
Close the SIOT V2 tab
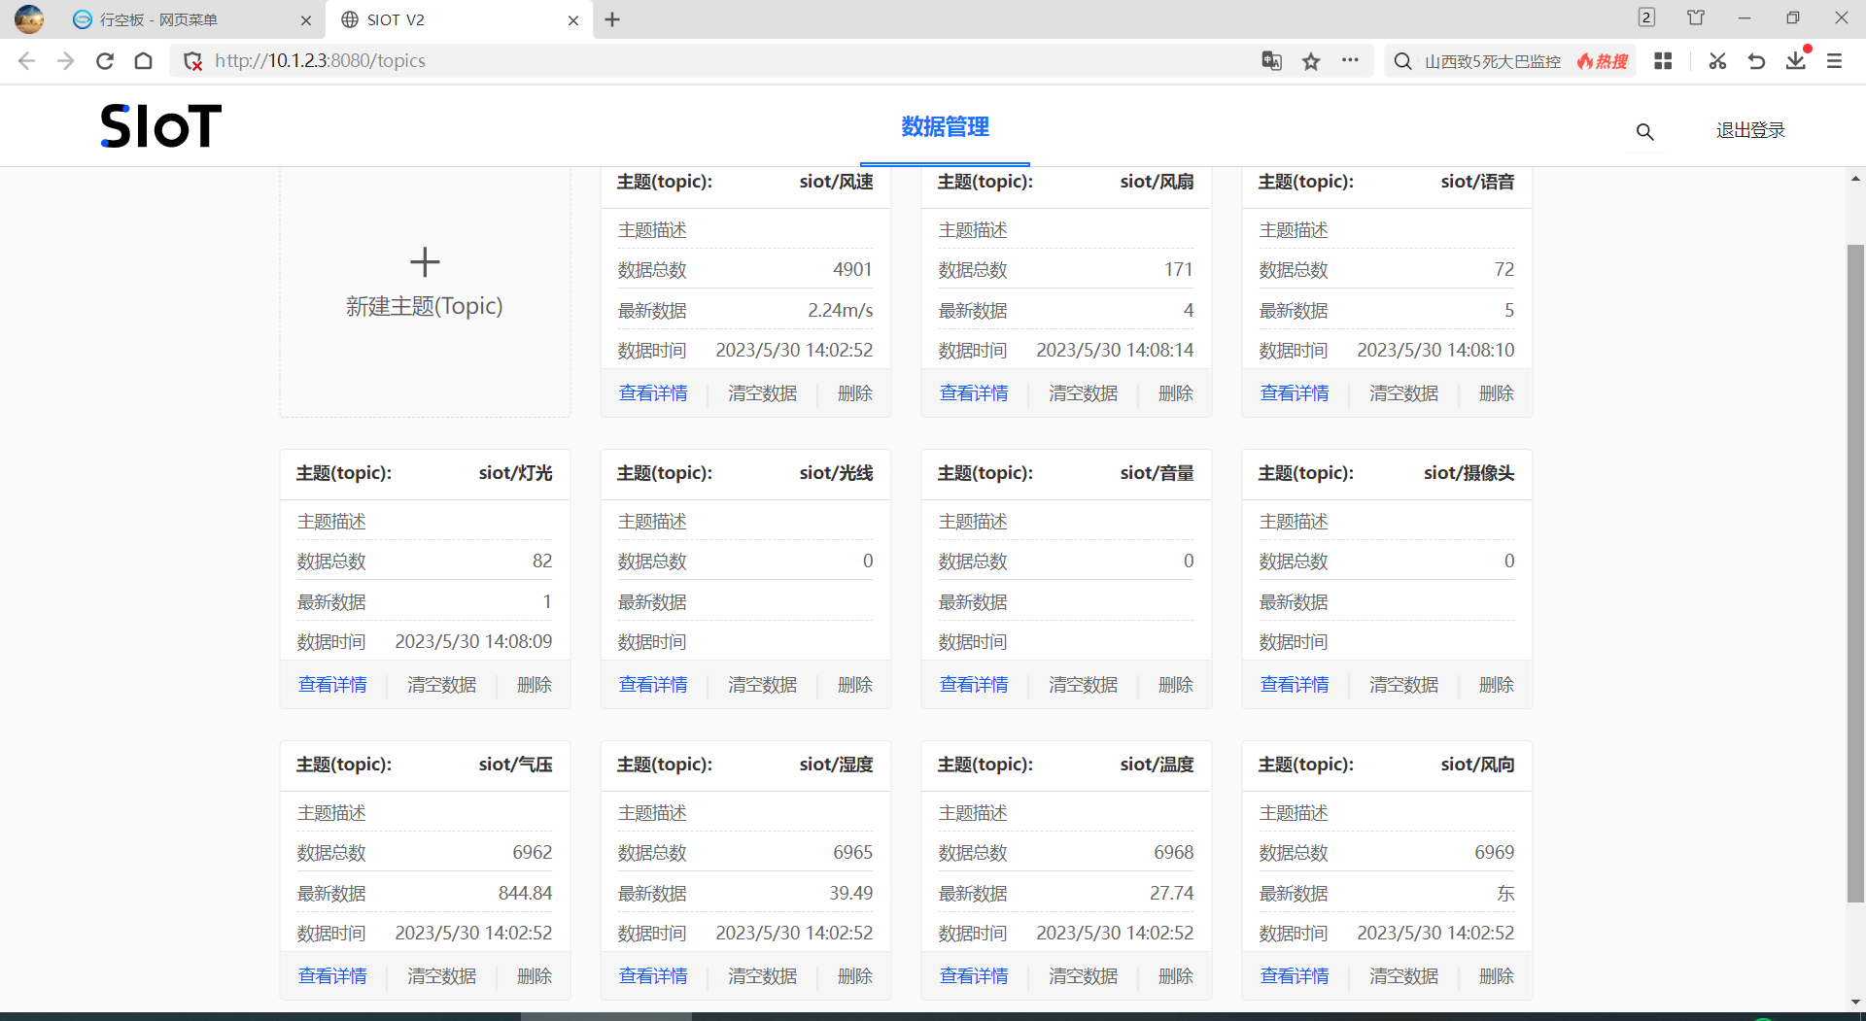click(573, 19)
